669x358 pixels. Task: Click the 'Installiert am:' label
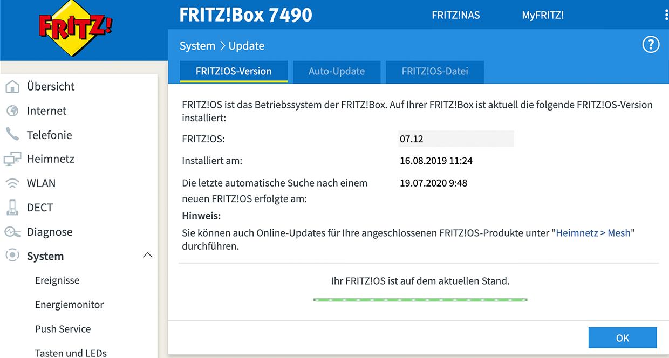tap(212, 161)
